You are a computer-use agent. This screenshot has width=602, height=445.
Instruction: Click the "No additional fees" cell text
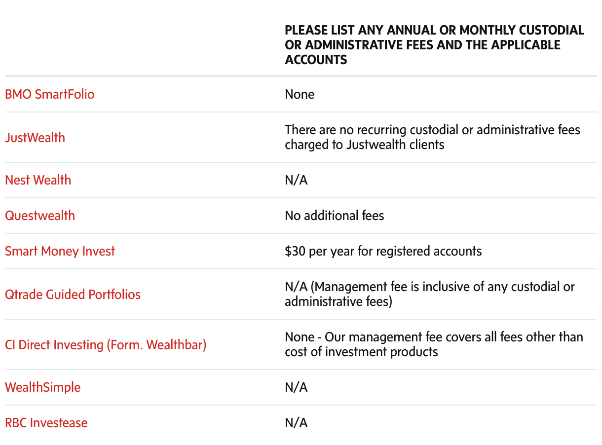(x=334, y=216)
